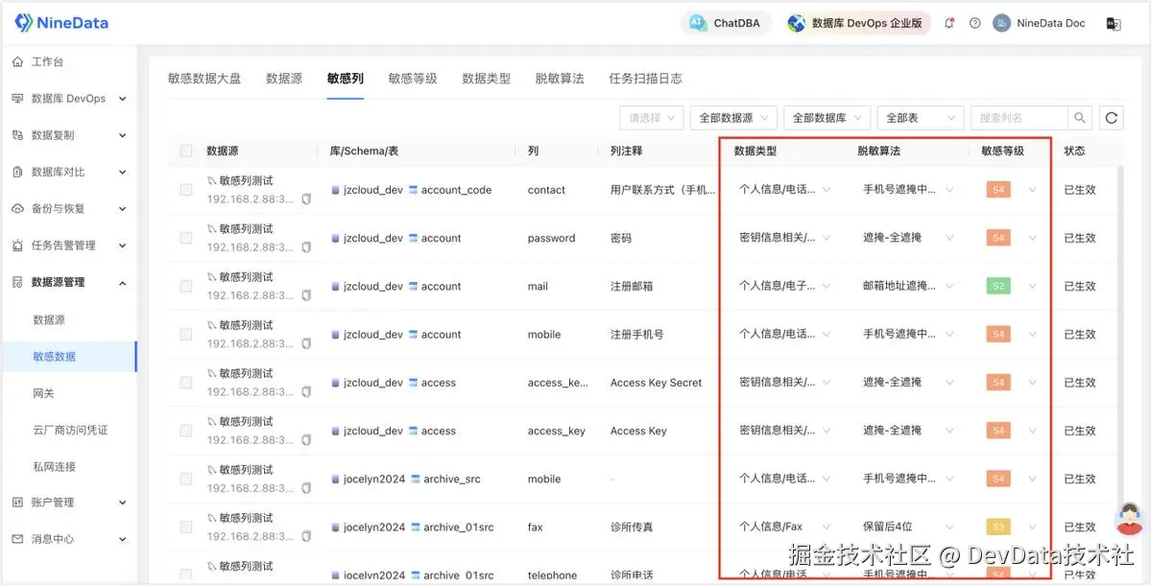Open 保留后4位 algorithm dropdown for fax row

[x=908, y=527]
